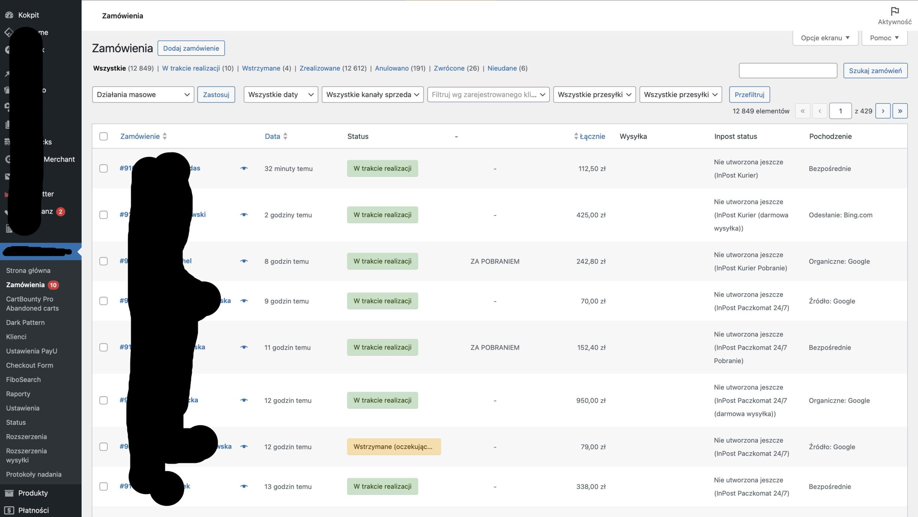The width and height of the screenshot is (918, 517).
Task: Click the Płatności sidebar icon
Action: 9,510
